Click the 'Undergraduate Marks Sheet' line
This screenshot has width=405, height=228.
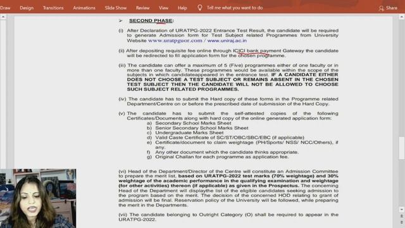coord(189,132)
